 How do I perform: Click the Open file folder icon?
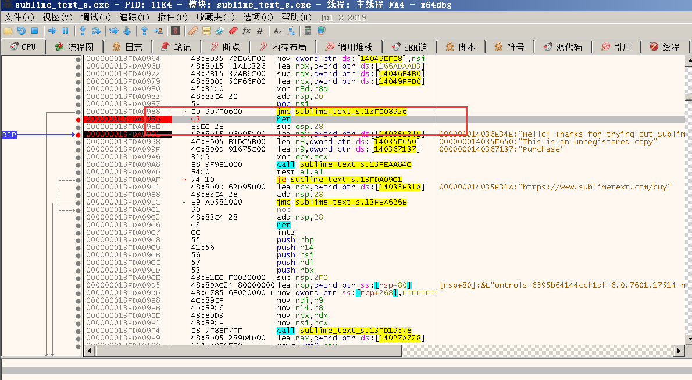[8, 31]
